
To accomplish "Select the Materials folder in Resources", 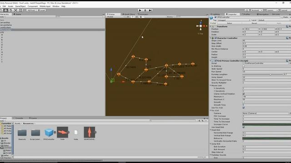I will pyautogui.click(x=22, y=133).
